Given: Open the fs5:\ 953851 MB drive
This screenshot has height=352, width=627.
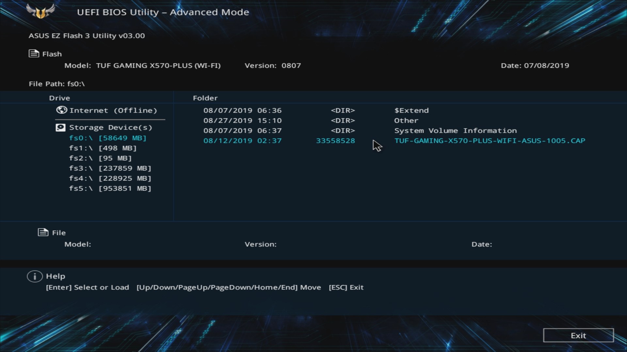Looking at the screenshot, I should tap(110, 188).
